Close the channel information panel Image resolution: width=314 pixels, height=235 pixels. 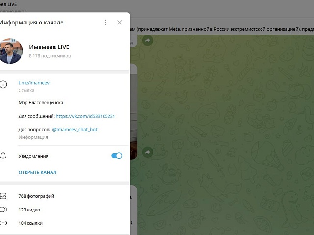tap(120, 22)
